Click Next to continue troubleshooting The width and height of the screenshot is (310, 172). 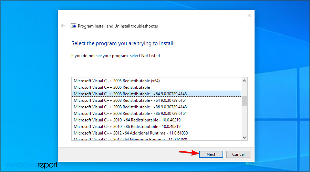click(x=211, y=154)
